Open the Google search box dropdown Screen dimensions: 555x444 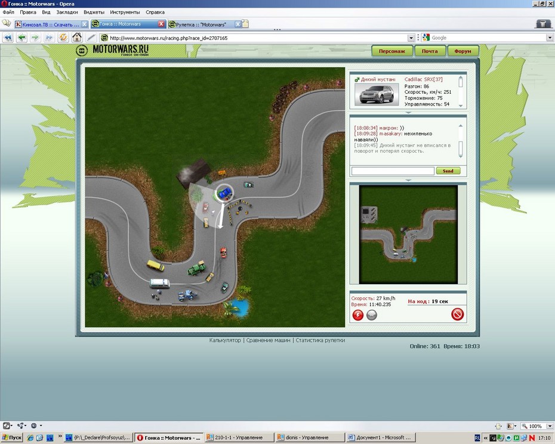point(550,38)
